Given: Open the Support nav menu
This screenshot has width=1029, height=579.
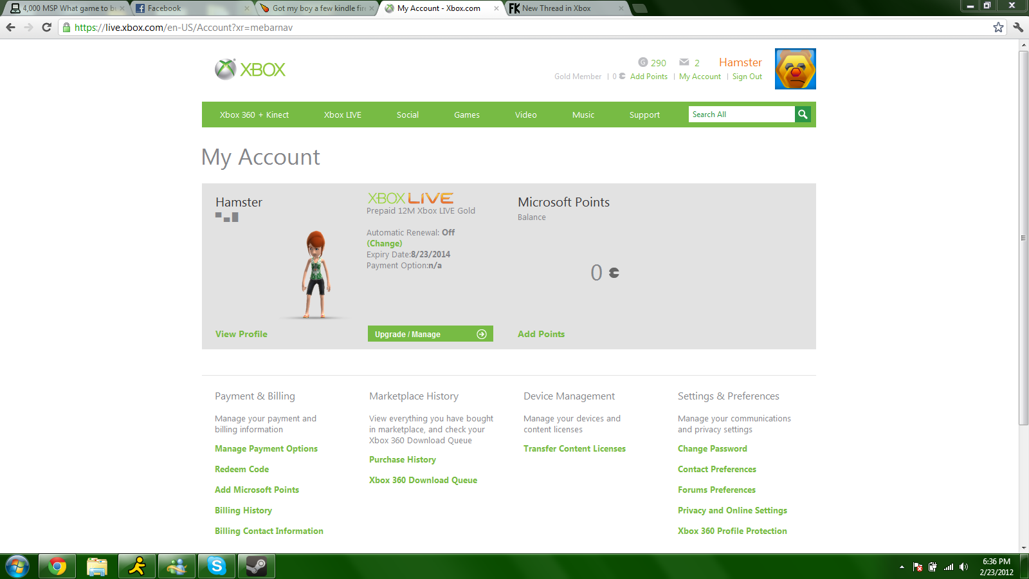Looking at the screenshot, I should click(644, 115).
